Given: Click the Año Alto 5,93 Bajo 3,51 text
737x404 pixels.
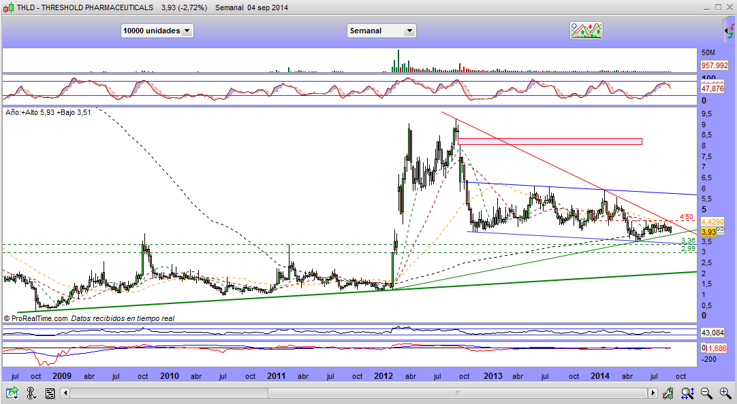Looking at the screenshot, I should pos(48,113).
